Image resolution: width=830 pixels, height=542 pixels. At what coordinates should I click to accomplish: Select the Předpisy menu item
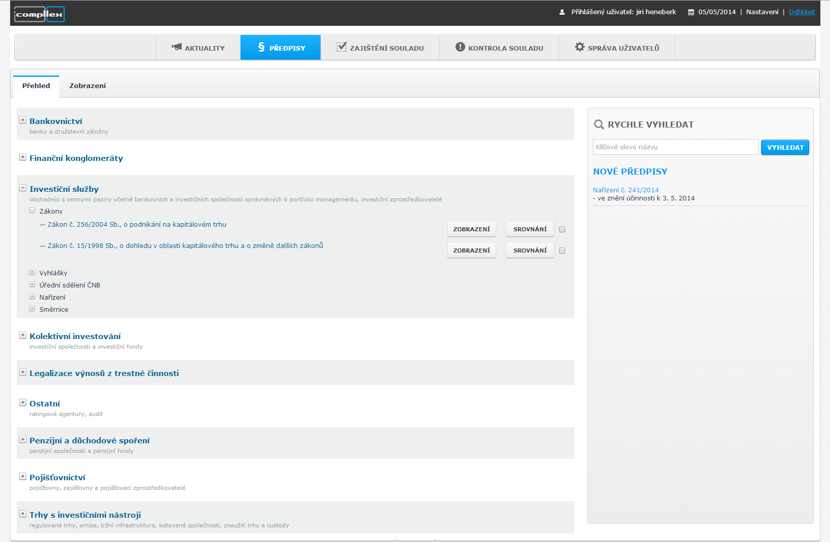(x=281, y=48)
